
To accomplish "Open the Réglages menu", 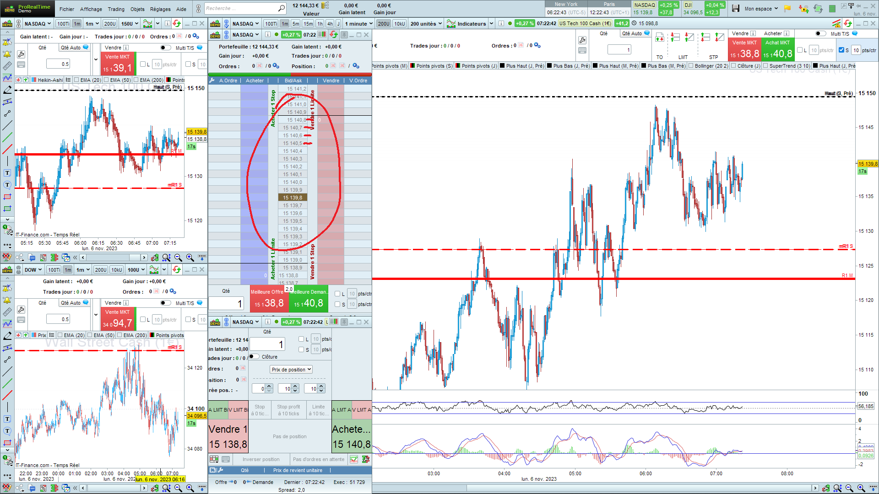I will click(160, 9).
